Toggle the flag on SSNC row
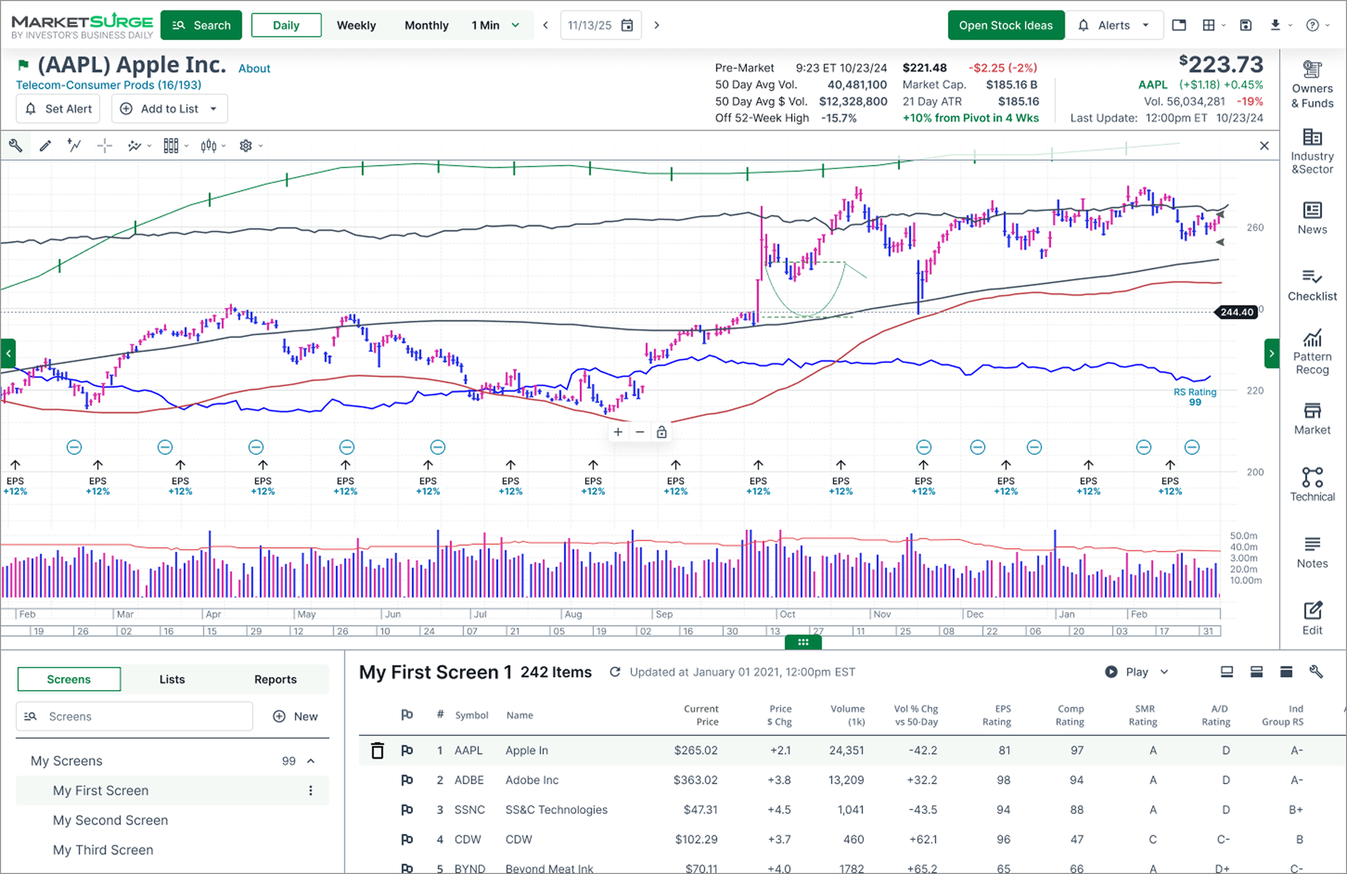This screenshot has width=1347, height=874. coord(406,809)
